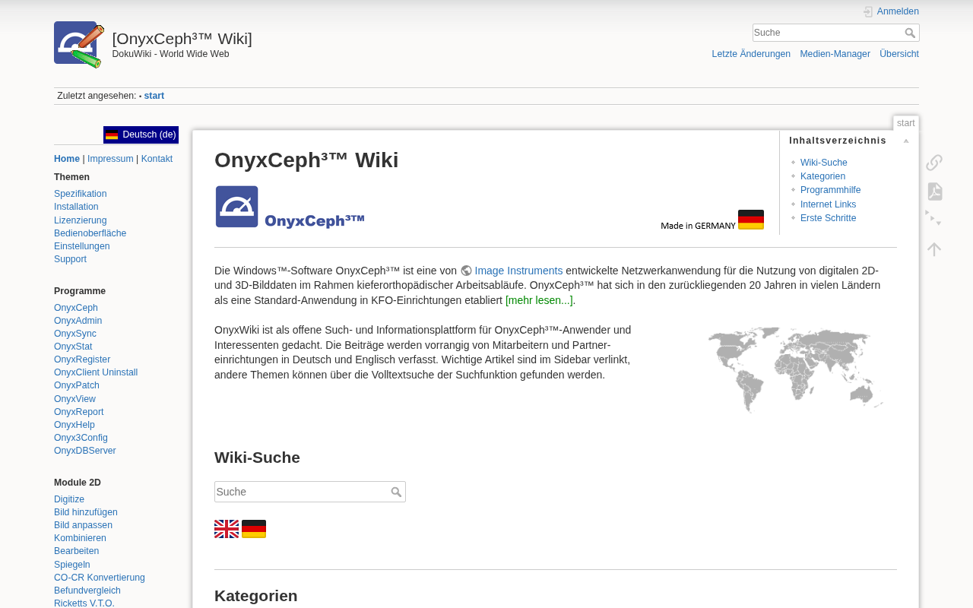The image size is (973, 608).
Task: Open Letzte Änderungen menu link
Action: [x=751, y=54]
